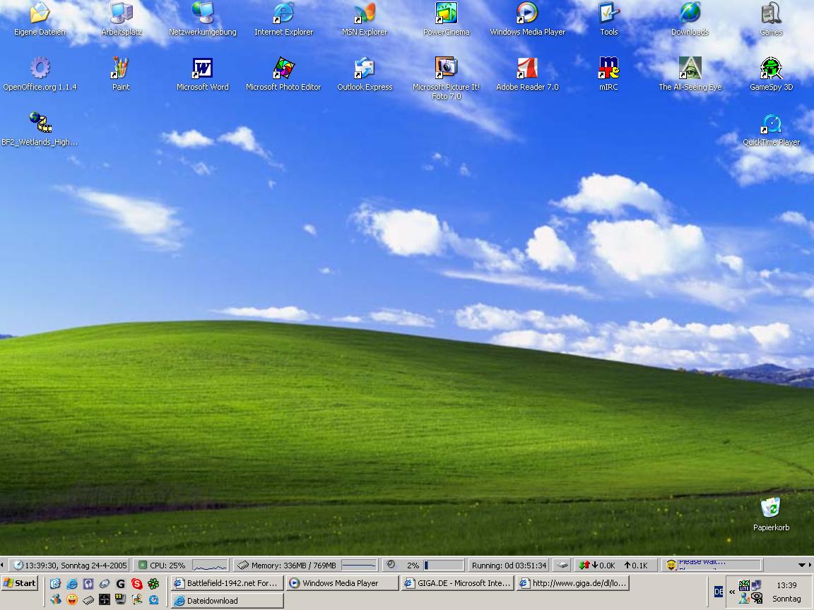This screenshot has width=814, height=610.
Task: Open the Games desktop icon
Action: 771,18
